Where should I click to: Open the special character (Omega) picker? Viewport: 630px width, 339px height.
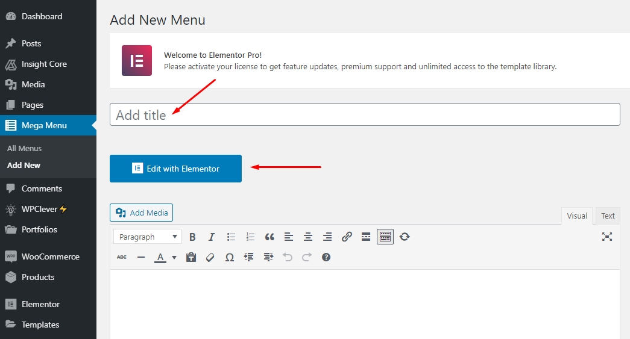tap(229, 257)
